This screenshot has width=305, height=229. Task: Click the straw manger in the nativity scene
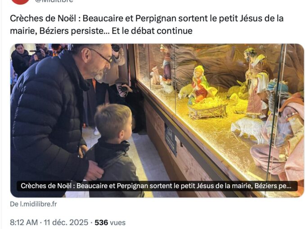point(207,110)
